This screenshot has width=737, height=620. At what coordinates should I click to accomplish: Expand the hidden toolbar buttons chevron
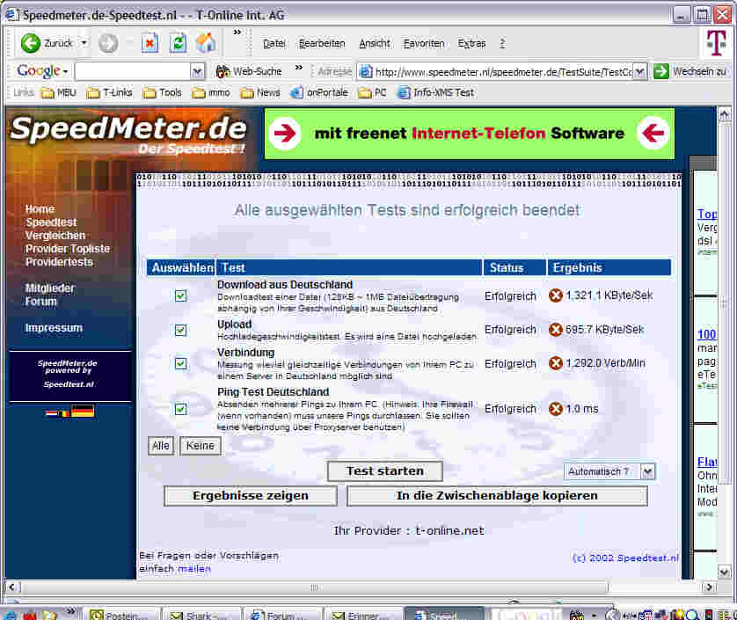237,33
